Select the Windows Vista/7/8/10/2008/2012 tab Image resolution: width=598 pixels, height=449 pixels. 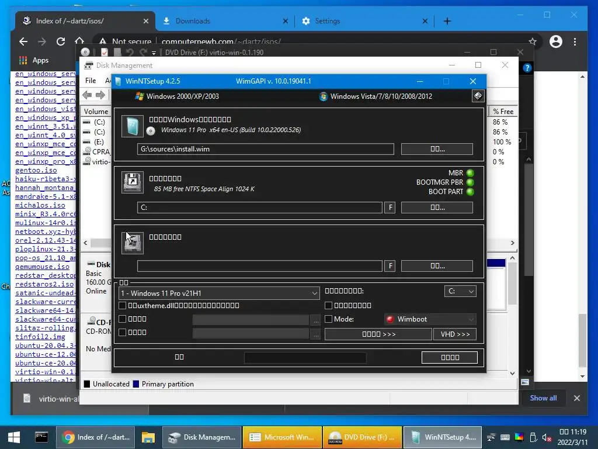tap(376, 96)
